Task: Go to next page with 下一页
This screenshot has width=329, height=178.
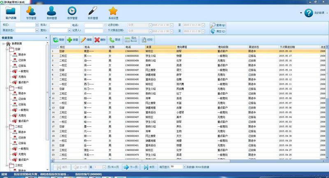Action: click(x=130, y=167)
